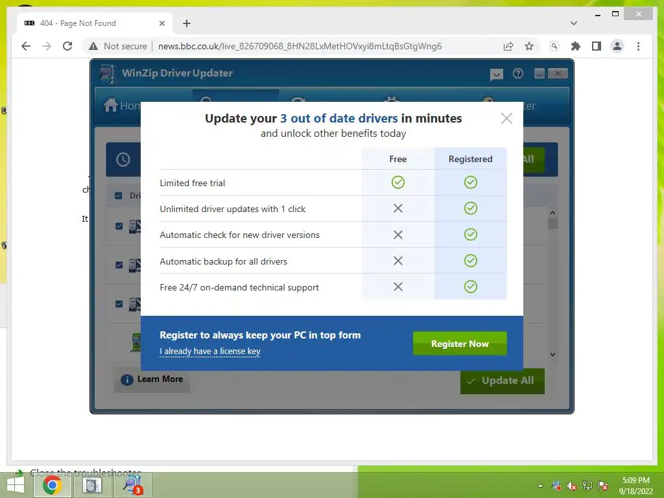Open 'I already have a license key' link
This screenshot has width=664, height=498.
tap(209, 351)
